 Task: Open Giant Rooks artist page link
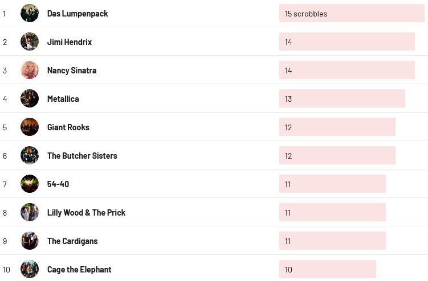coord(68,127)
